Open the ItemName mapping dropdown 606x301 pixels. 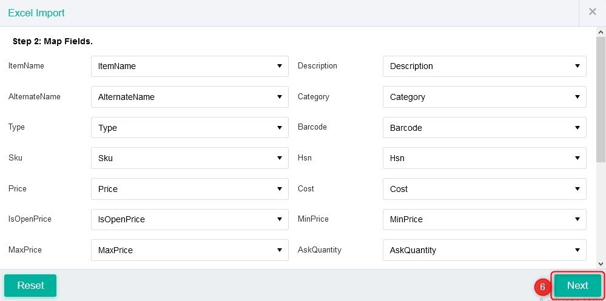click(x=189, y=66)
